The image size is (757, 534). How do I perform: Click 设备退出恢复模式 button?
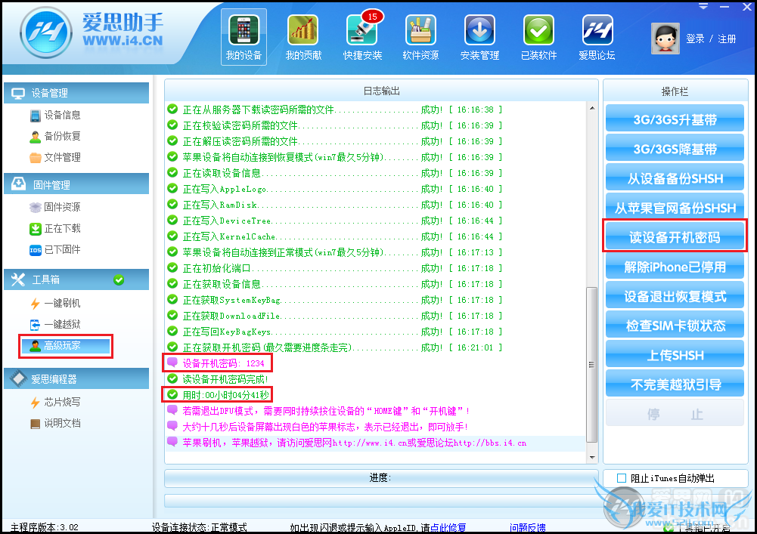pyautogui.click(x=675, y=296)
